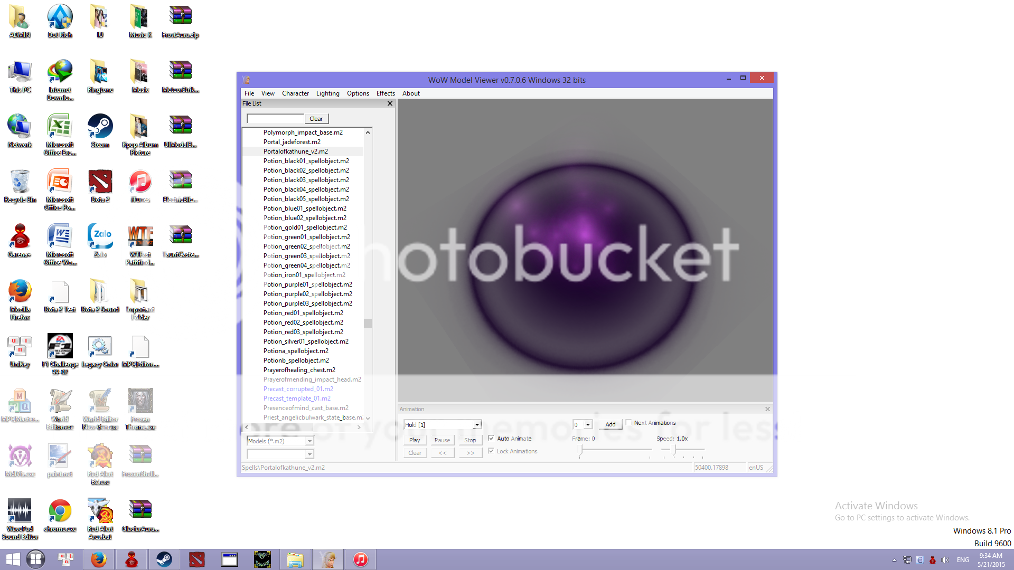Select Polymorph_impact_base.m2 in file list
The width and height of the screenshot is (1014, 570).
(x=303, y=132)
